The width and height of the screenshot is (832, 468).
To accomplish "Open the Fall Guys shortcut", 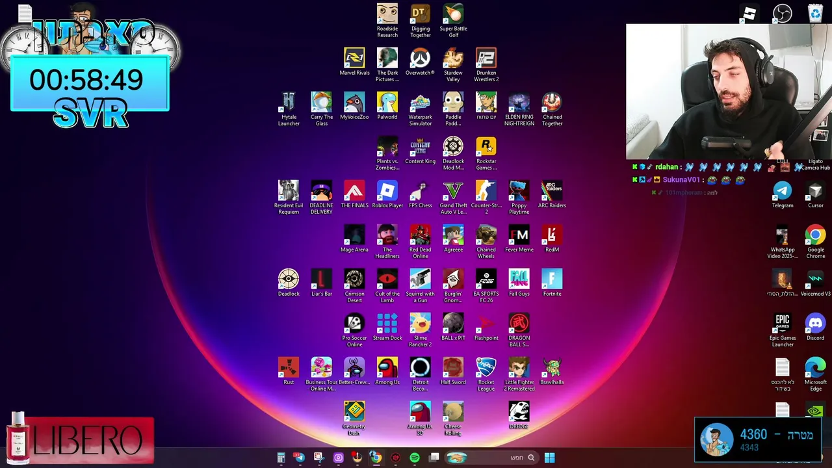I will point(519,283).
